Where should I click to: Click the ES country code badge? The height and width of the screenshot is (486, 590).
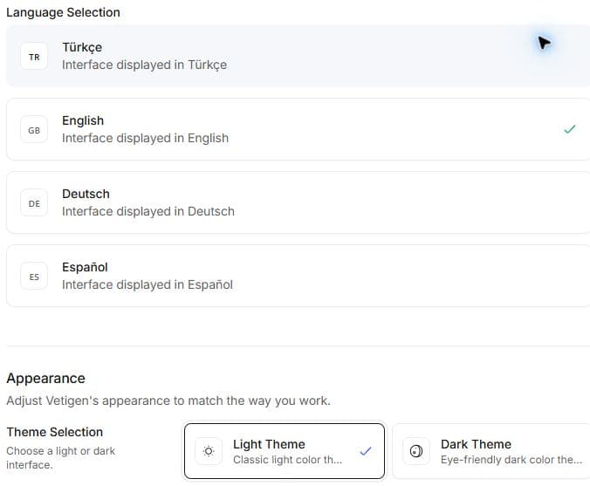34,276
